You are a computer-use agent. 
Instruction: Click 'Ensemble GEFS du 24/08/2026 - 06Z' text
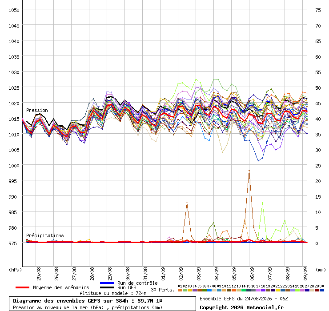coord(244,299)
